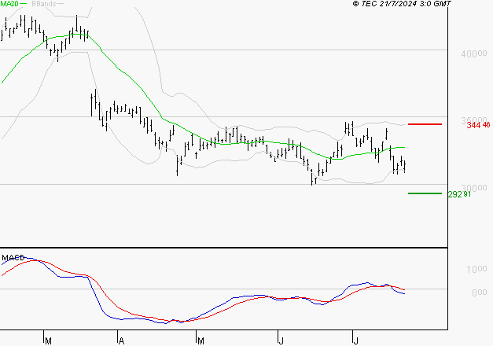Click the MA20 legend label
This screenshot has width=493, height=346.
[9, 4]
